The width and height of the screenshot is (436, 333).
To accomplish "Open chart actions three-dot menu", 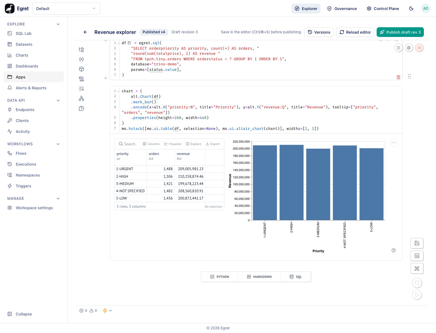I will (x=394, y=143).
